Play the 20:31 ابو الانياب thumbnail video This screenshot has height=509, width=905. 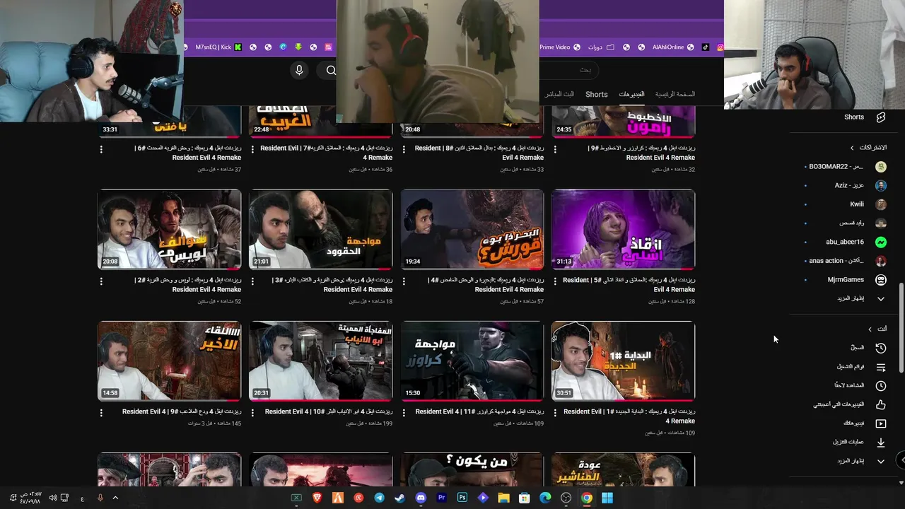coord(321,361)
